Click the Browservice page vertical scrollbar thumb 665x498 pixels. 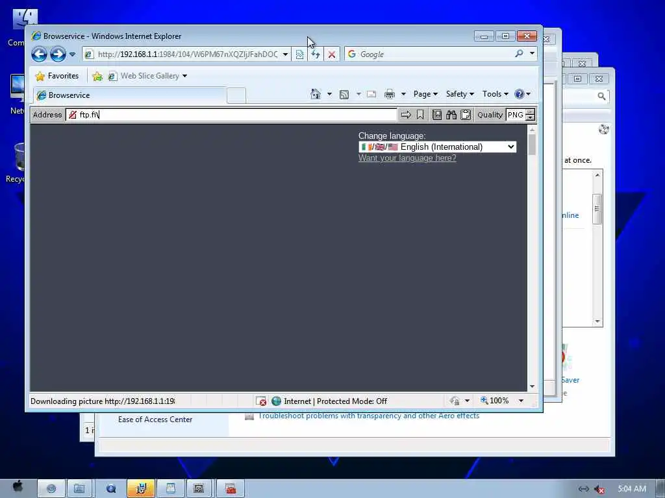532,145
